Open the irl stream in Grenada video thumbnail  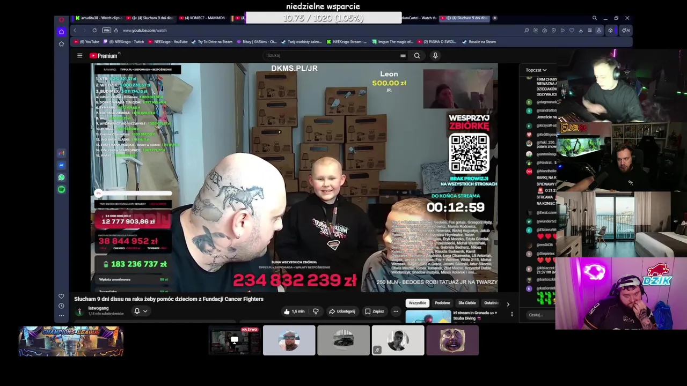428,317
